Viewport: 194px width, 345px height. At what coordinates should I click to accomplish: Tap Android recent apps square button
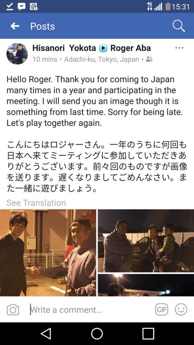(x=148, y=334)
